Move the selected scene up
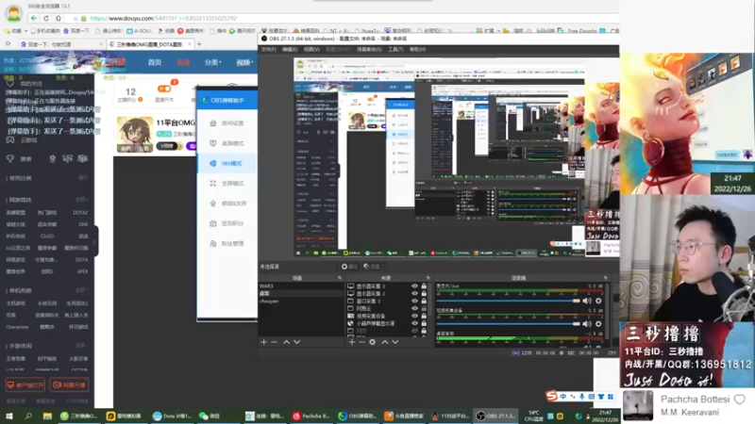Viewport: 755px width, 424px height. tap(287, 342)
